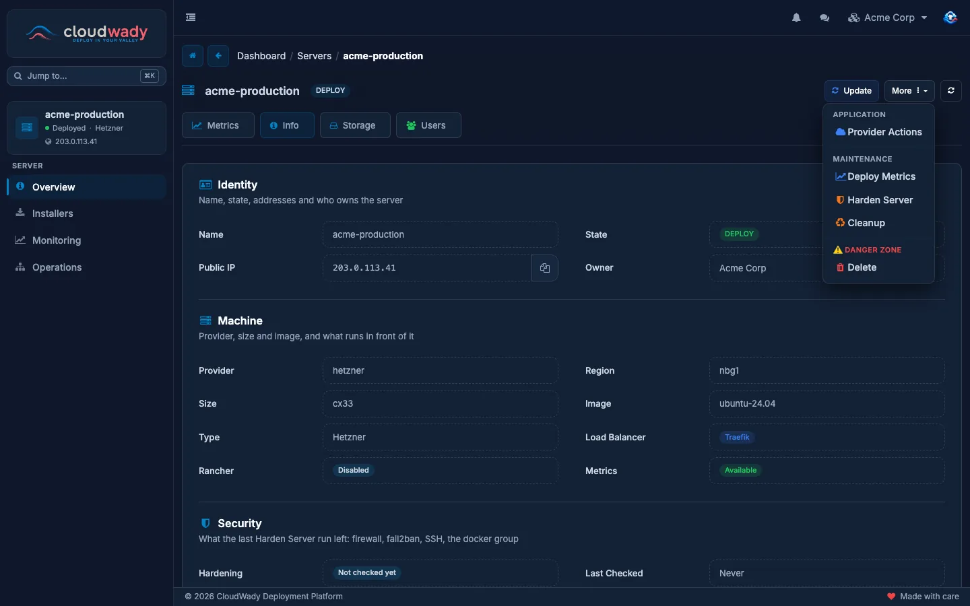This screenshot has width=970, height=606.
Task: Switch to the Users tab
Action: pos(428,125)
